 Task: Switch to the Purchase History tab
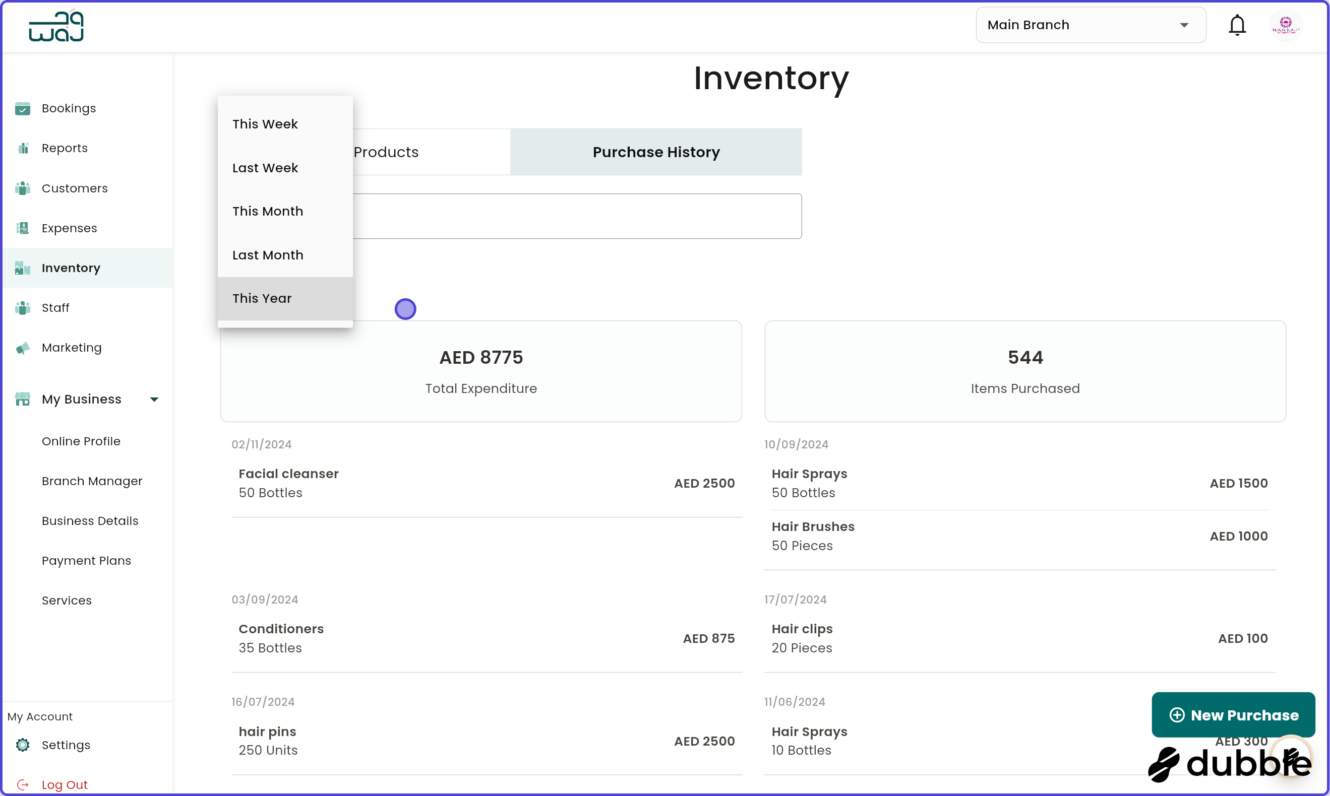click(x=655, y=152)
